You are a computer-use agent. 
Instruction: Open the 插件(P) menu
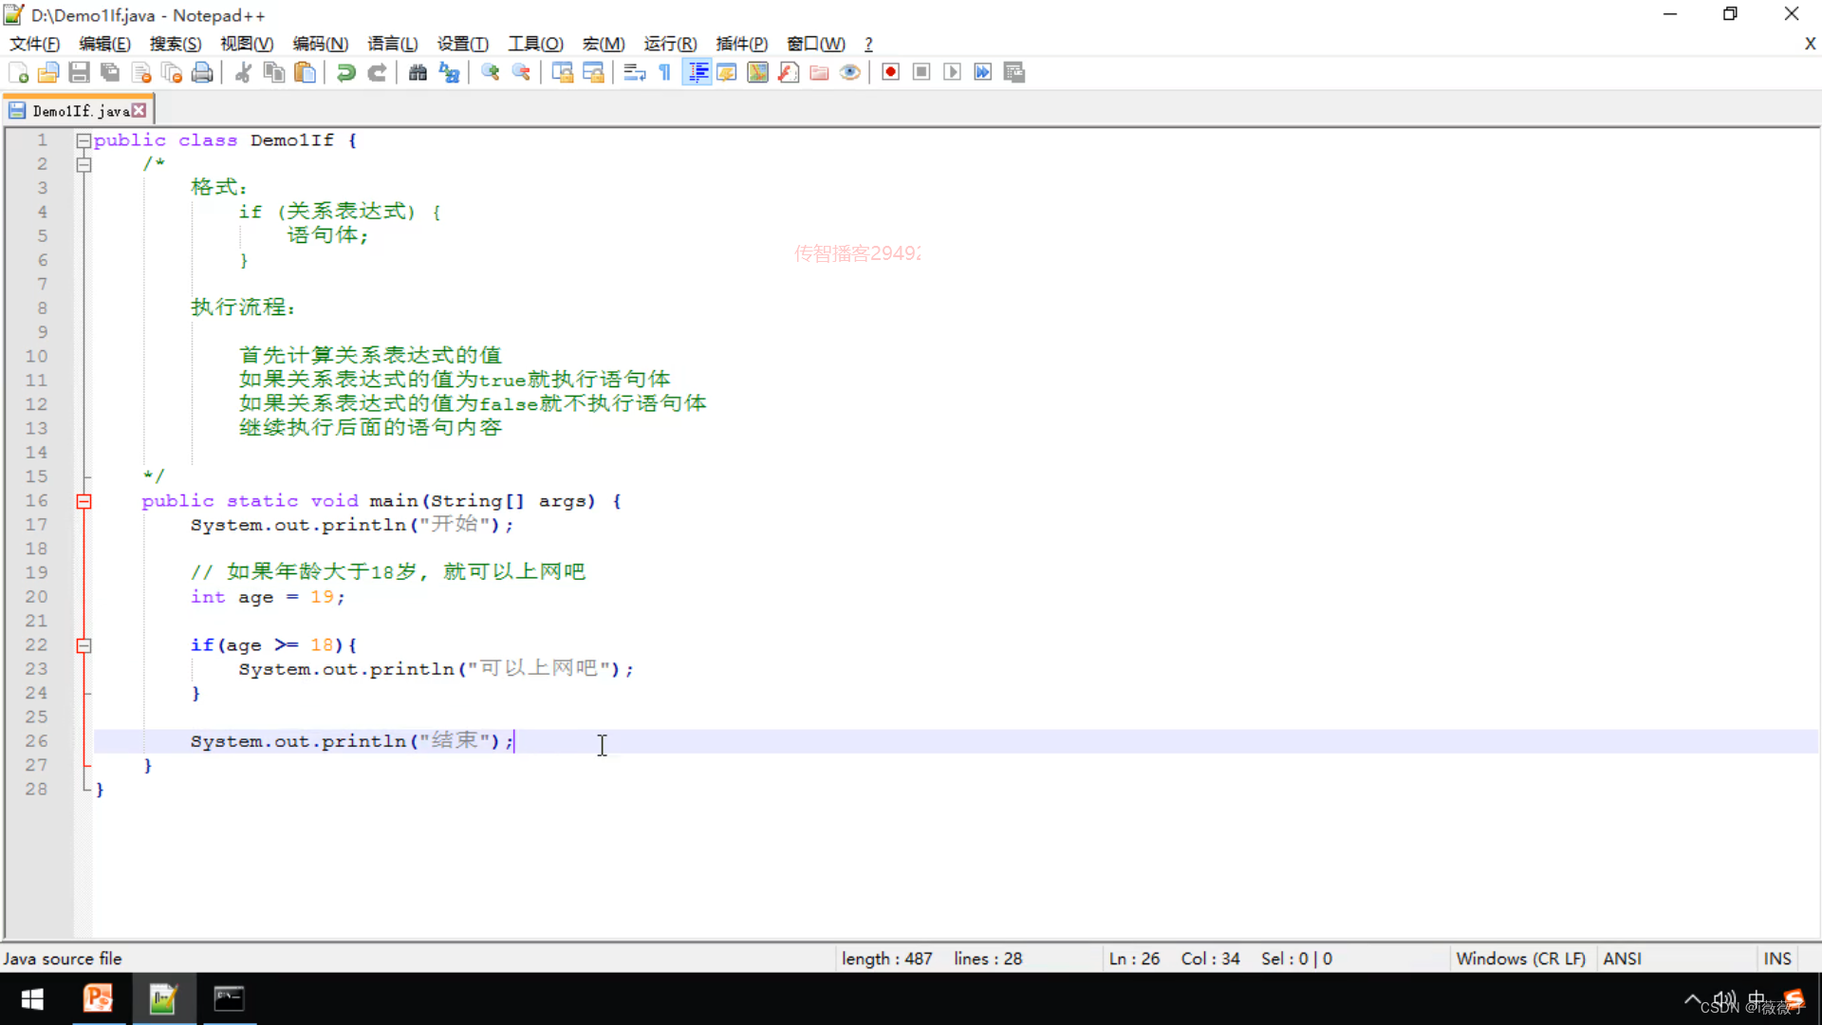pyautogui.click(x=741, y=44)
